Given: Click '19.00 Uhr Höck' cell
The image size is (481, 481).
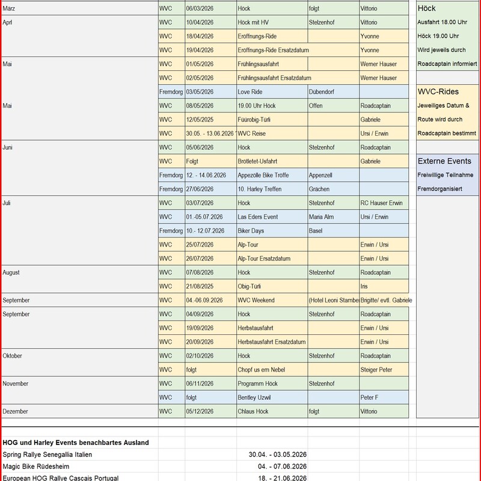Looking at the screenshot, I should pos(272,106).
